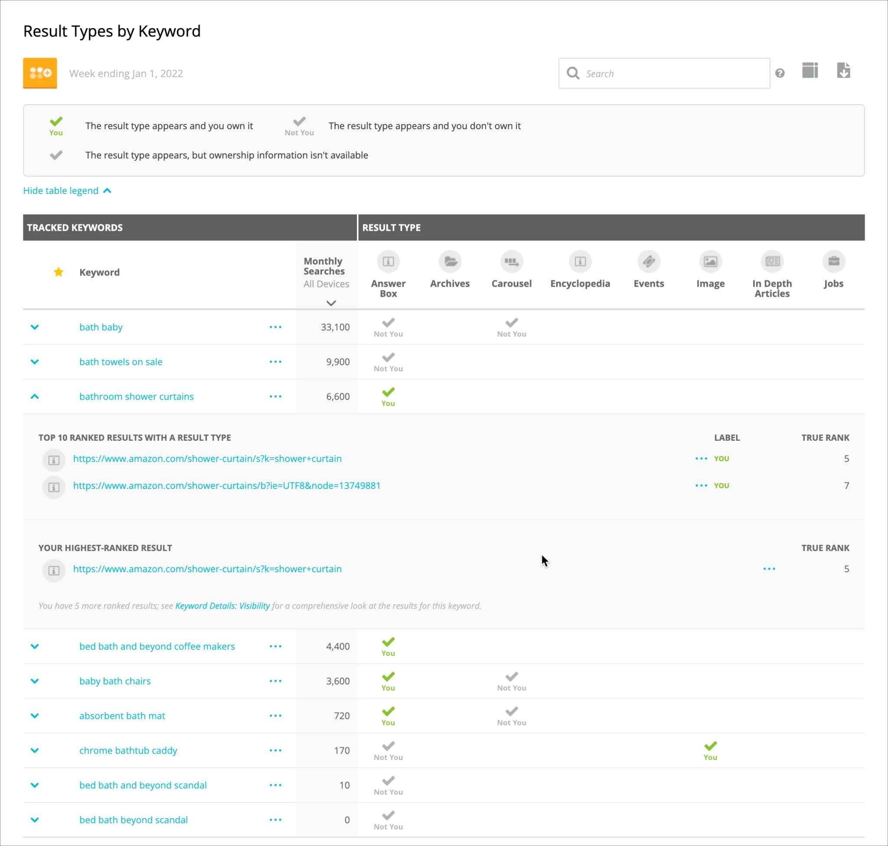The width and height of the screenshot is (888, 846).
Task: Open the amazon shower-curtains node URL
Action: pyautogui.click(x=227, y=485)
